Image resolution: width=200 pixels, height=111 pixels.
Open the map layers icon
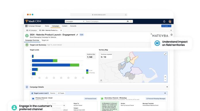tap(101, 80)
